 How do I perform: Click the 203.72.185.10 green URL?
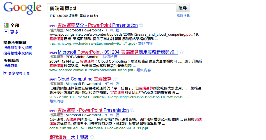(117, 97)
